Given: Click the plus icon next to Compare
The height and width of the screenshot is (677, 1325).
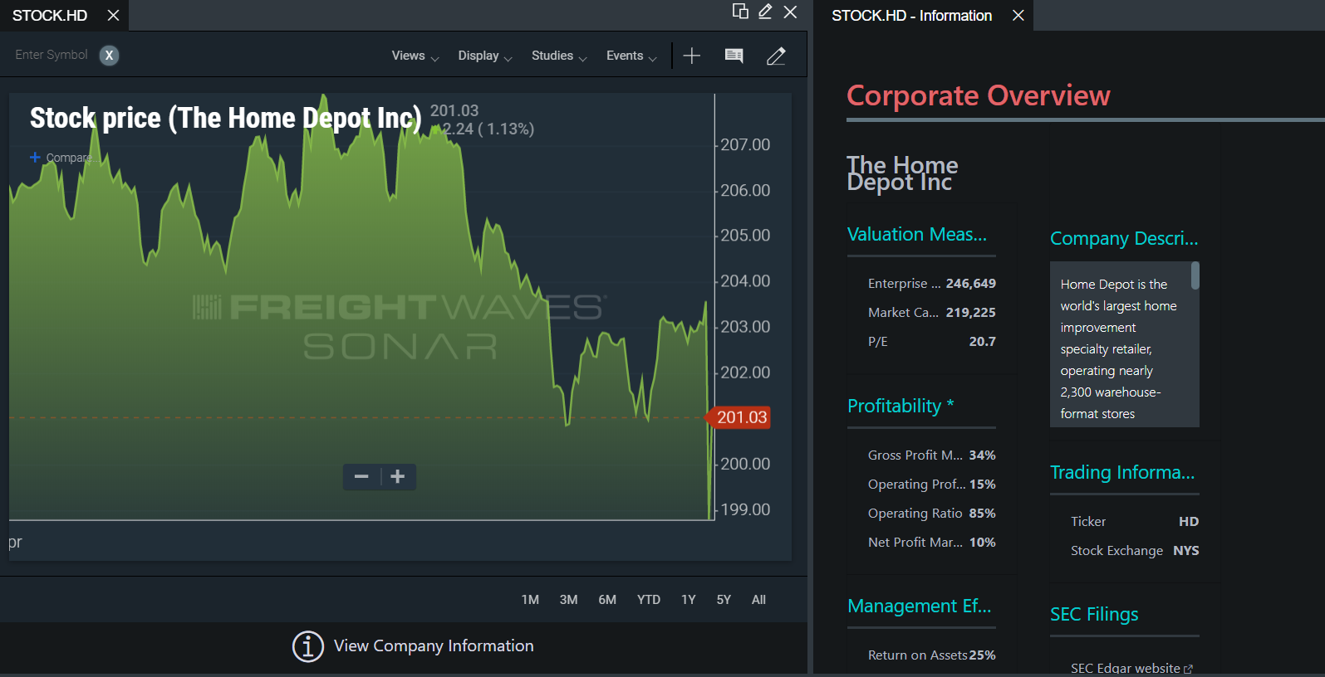Looking at the screenshot, I should click(35, 158).
